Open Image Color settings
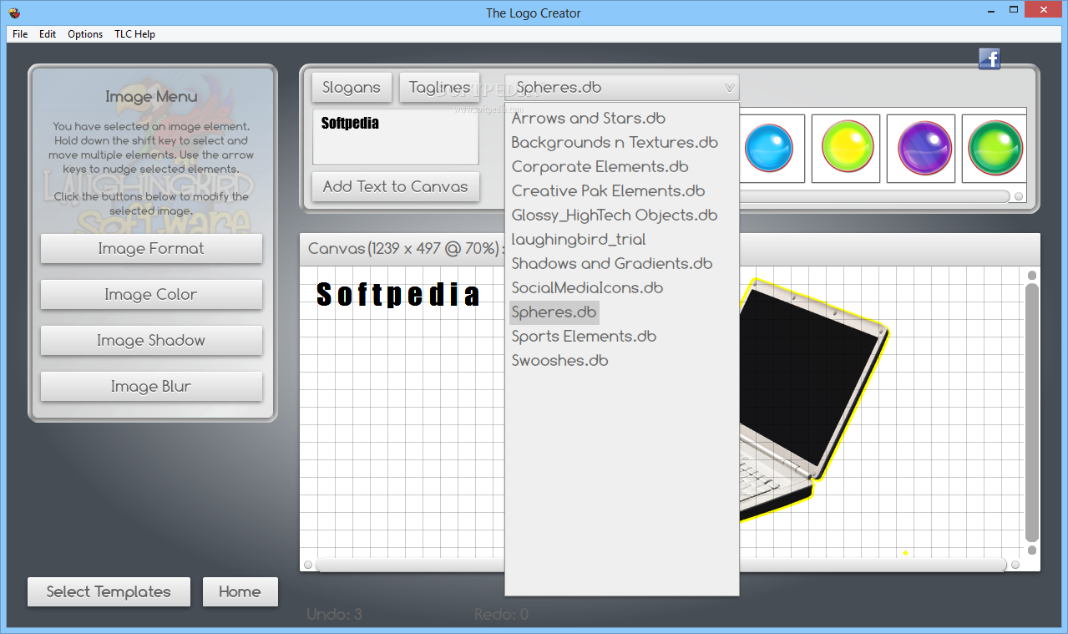1068x634 pixels. 151,294
